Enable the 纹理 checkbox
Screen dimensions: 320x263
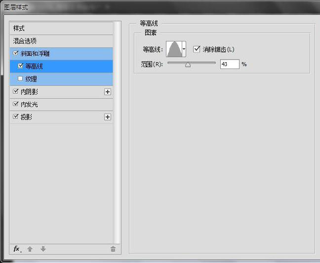click(x=20, y=78)
